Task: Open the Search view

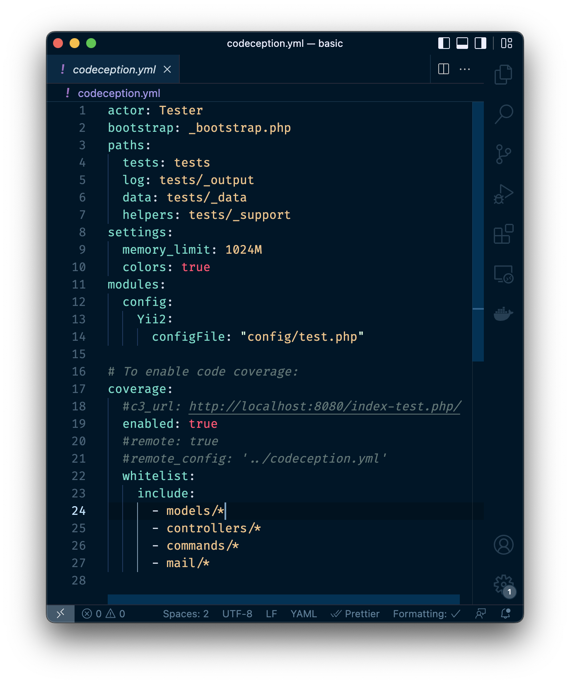Action: click(503, 114)
